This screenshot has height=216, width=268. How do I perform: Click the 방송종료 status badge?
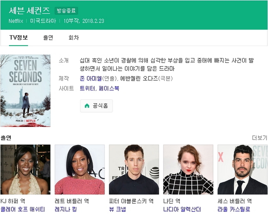coord(66,11)
